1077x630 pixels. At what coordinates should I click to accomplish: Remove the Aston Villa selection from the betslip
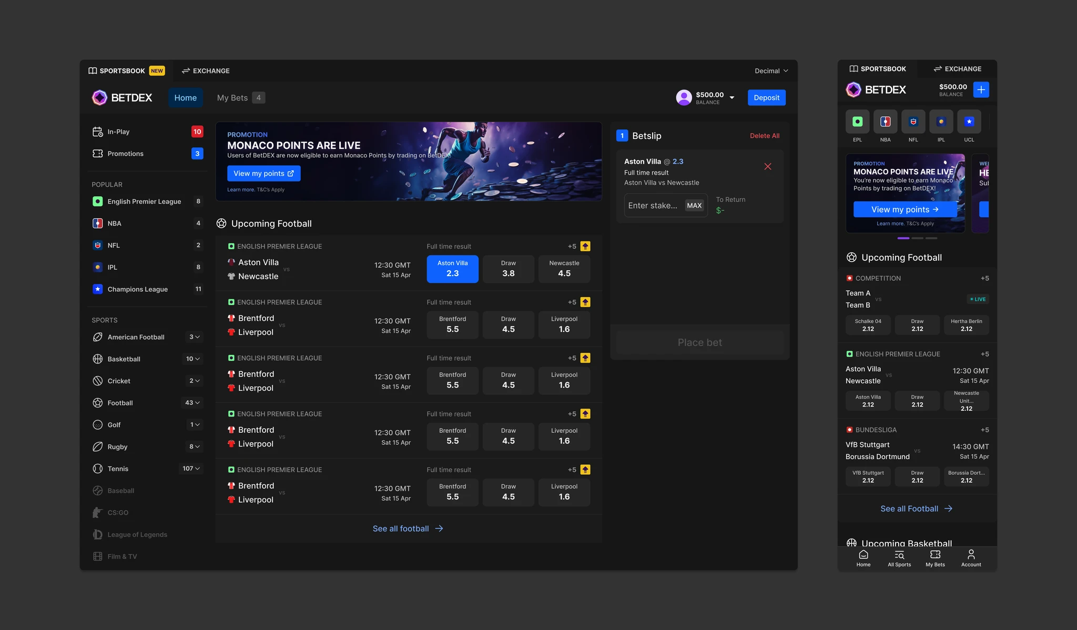(768, 166)
